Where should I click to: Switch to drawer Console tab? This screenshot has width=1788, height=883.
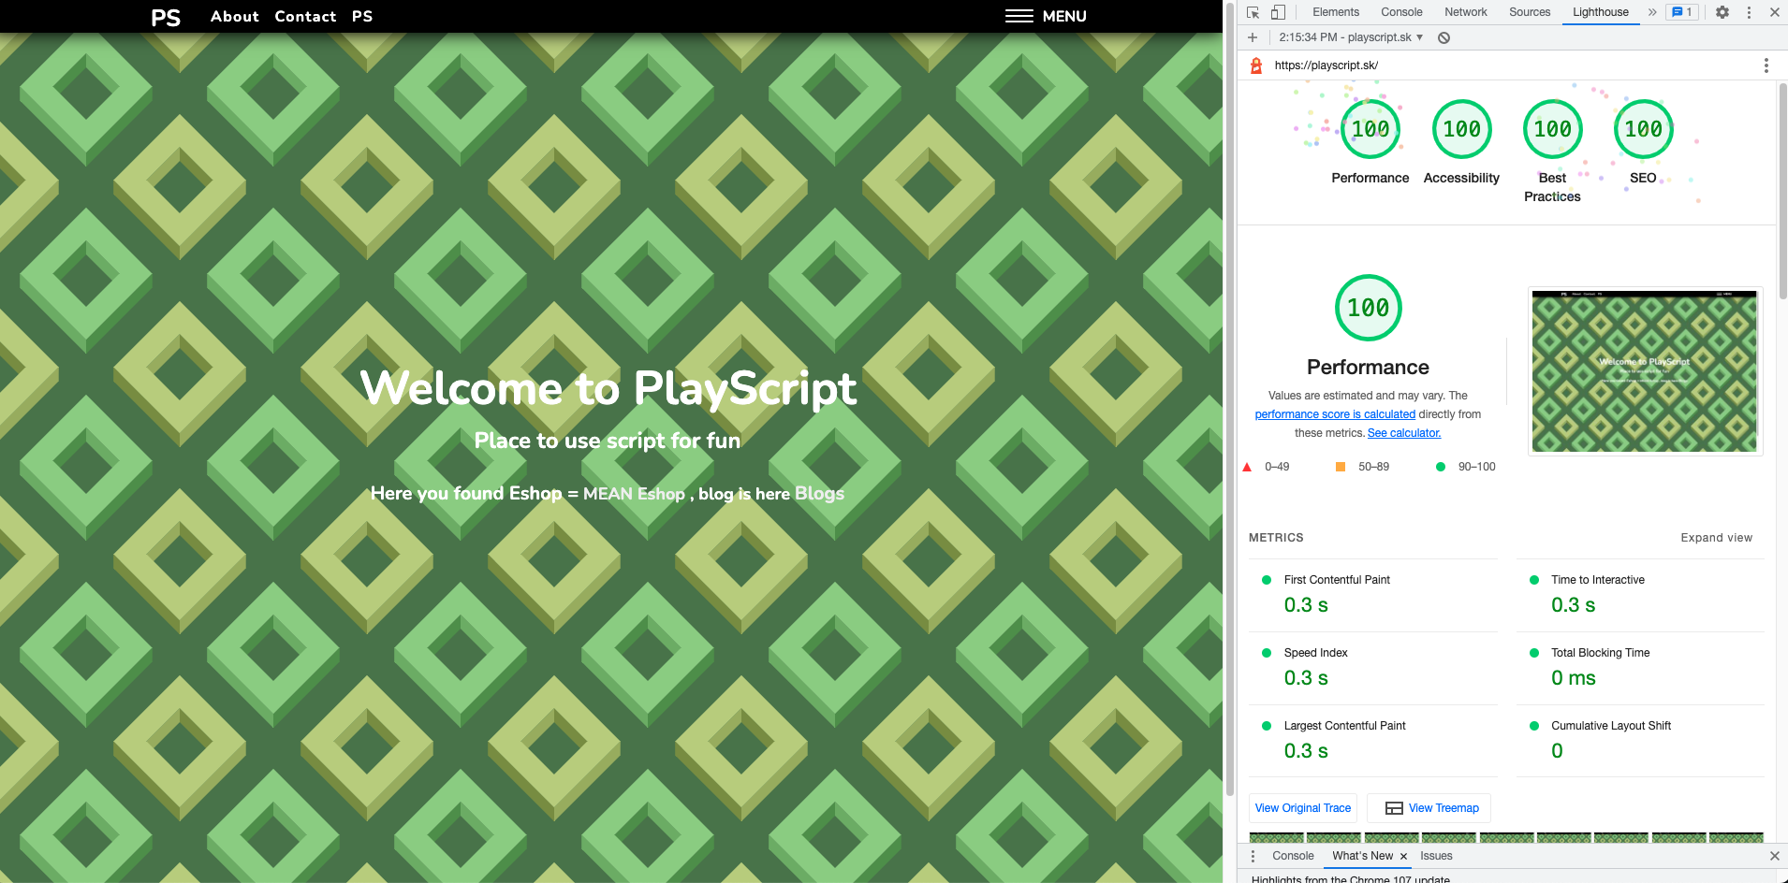[1293, 856]
